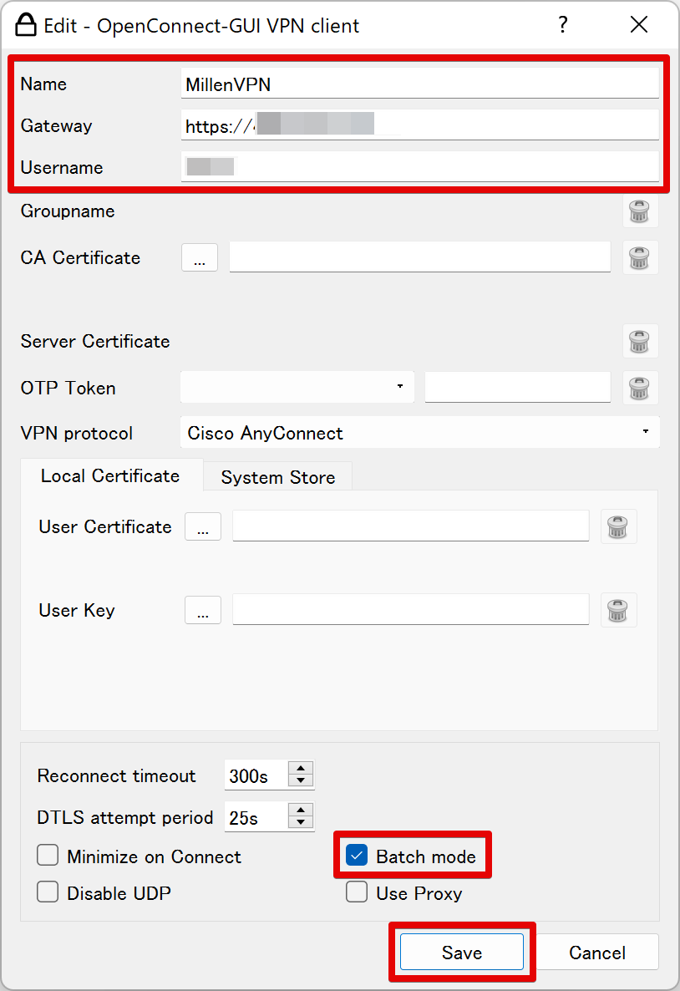Click the User Certificate trash icon

(618, 526)
